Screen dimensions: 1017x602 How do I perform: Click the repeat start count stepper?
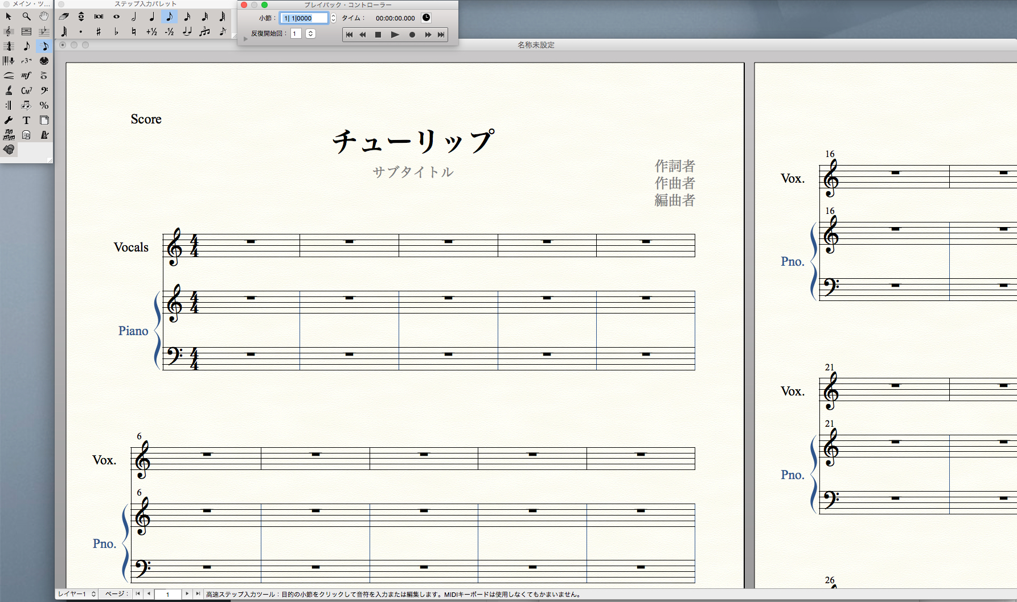click(x=310, y=34)
